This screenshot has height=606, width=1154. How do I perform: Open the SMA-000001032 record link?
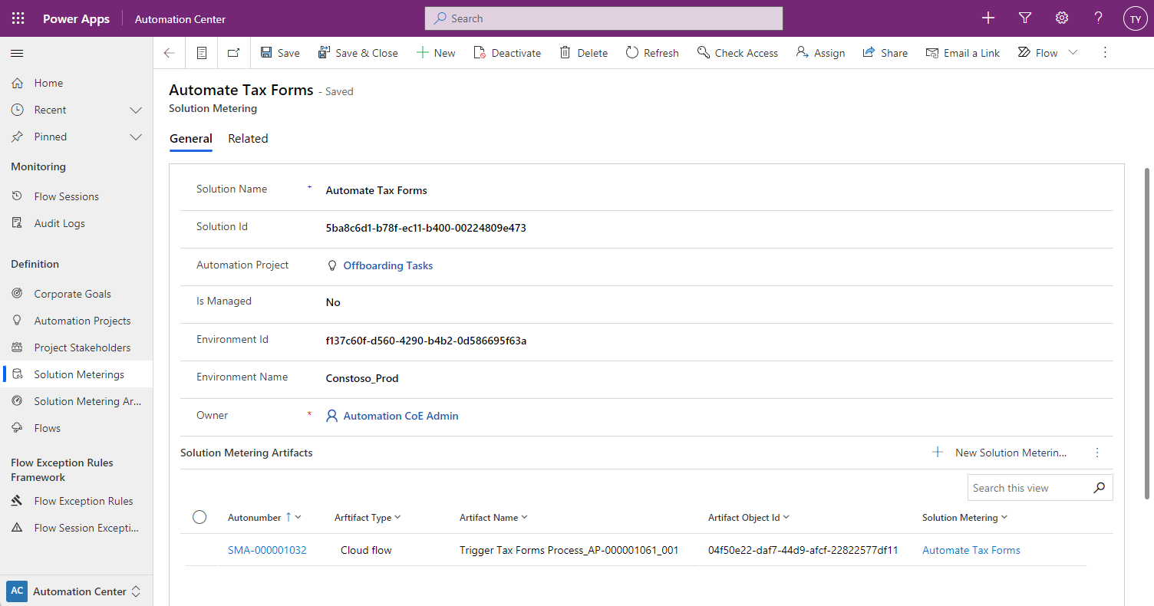pos(267,550)
